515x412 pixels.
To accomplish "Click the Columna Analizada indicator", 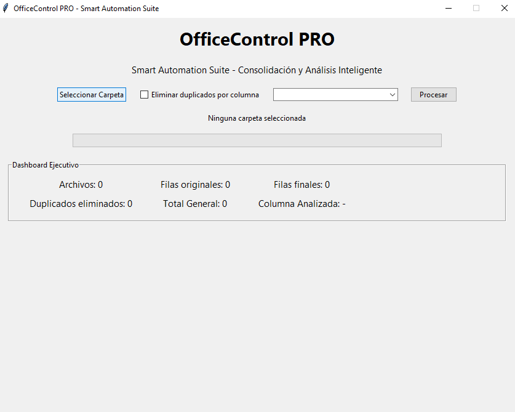I will click(301, 204).
